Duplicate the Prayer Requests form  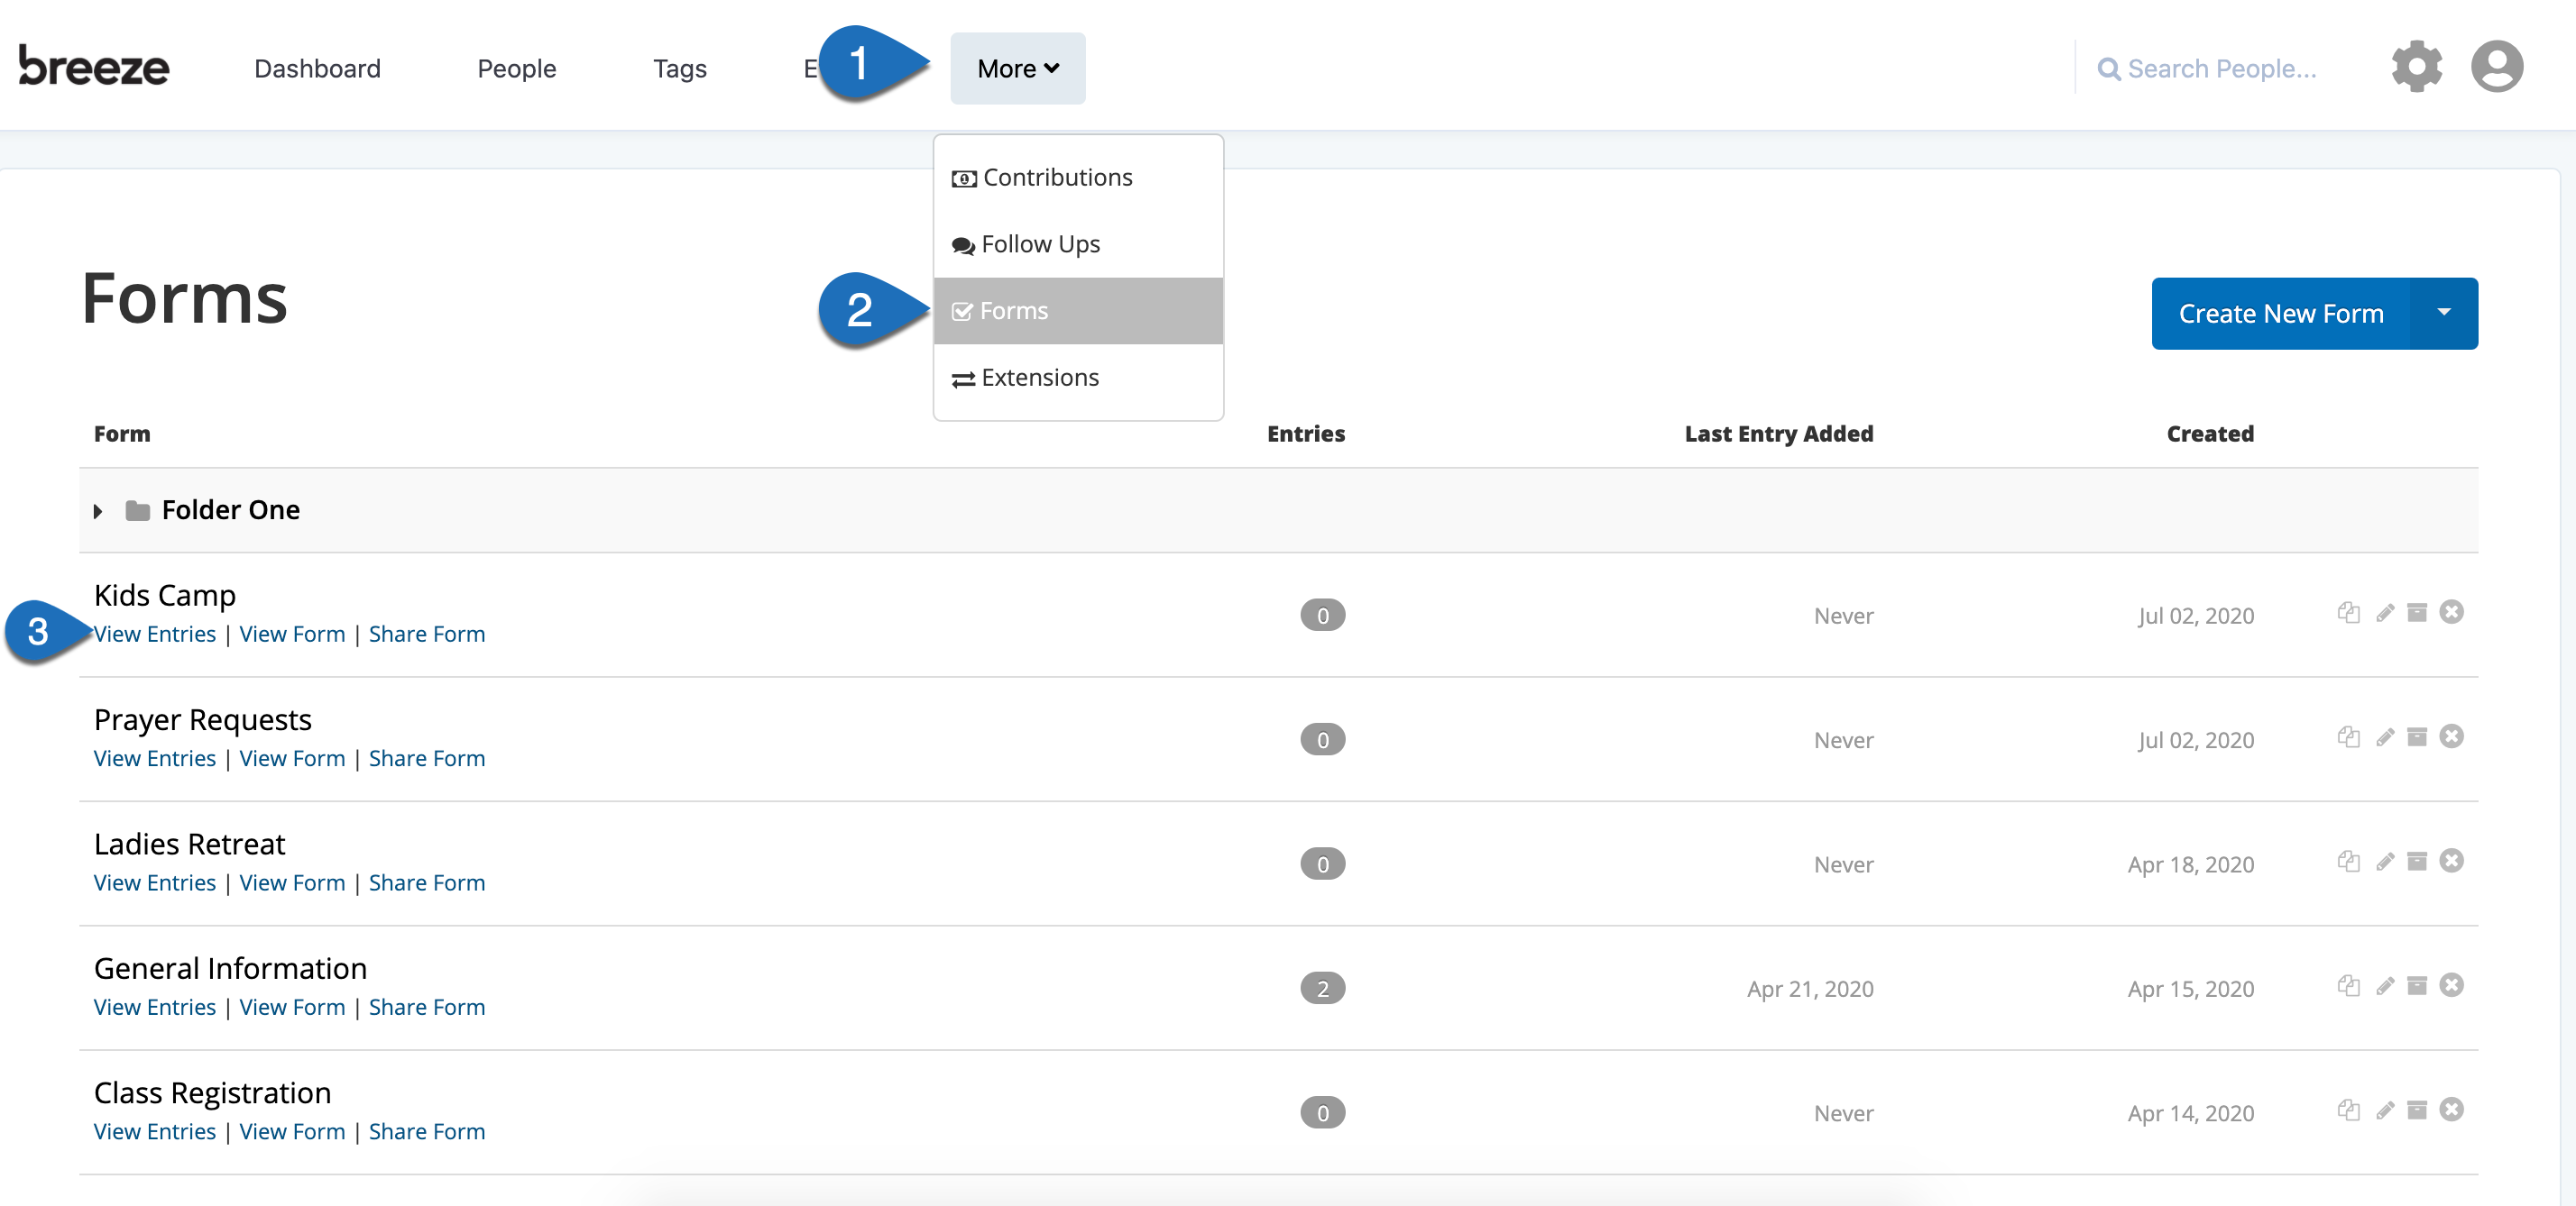[x=2349, y=737]
